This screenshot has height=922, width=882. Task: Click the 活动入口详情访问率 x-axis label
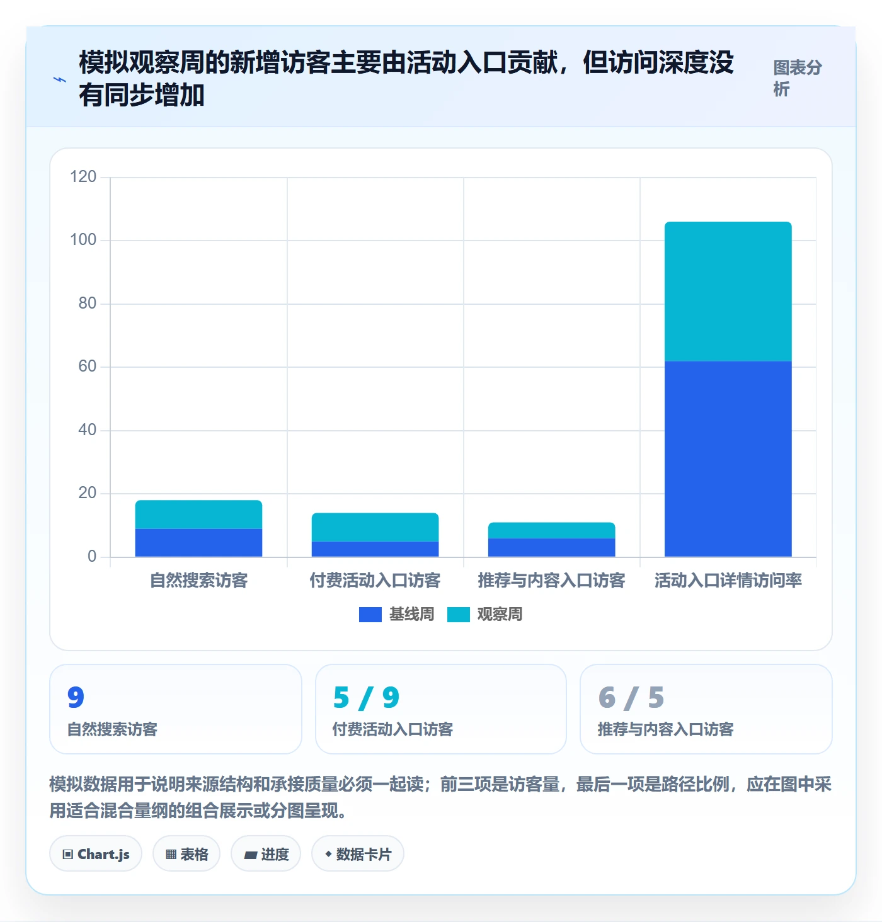pyautogui.click(x=728, y=580)
